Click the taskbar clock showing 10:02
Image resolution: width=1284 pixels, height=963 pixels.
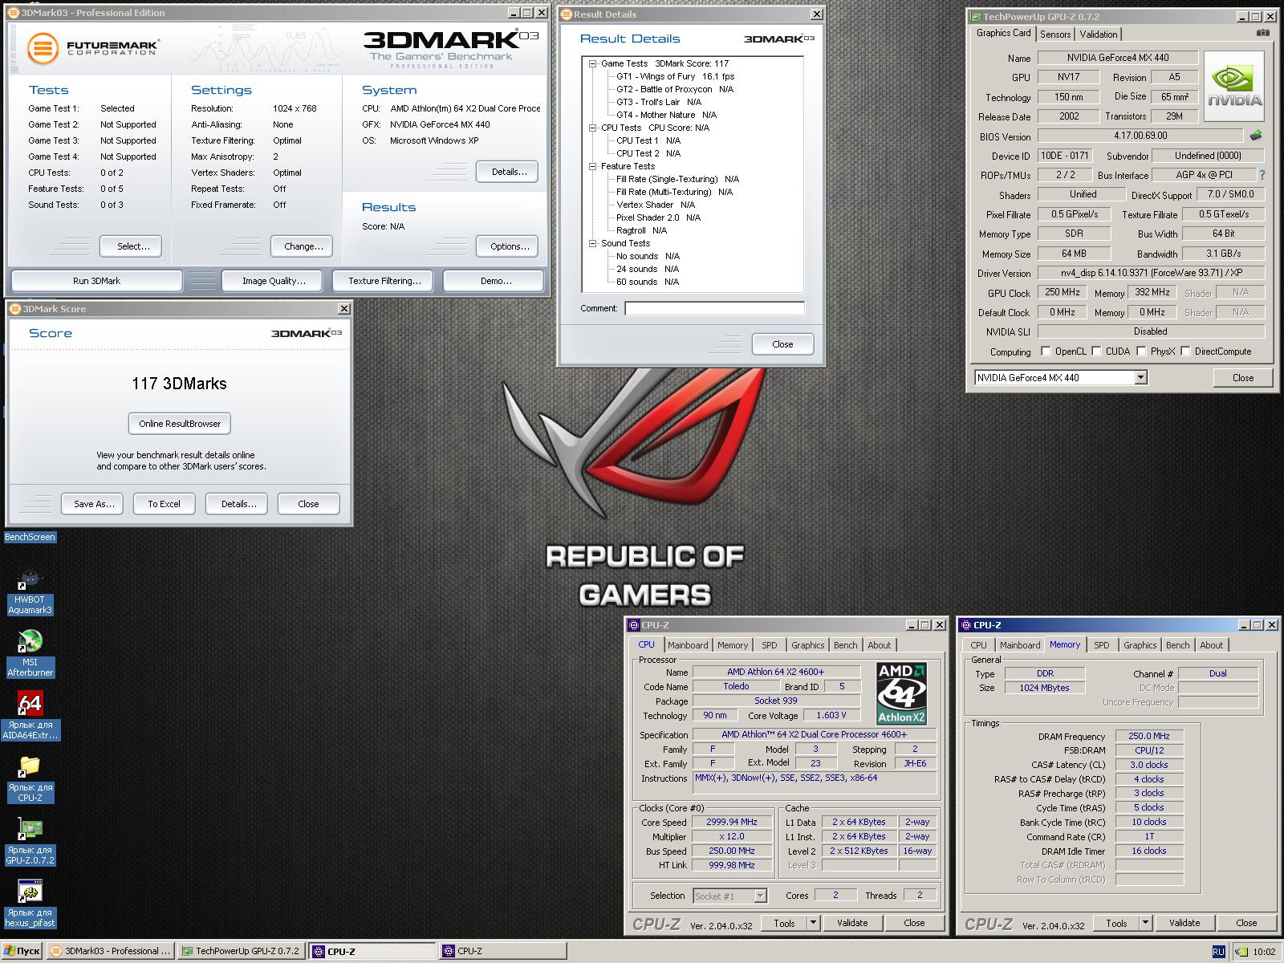click(1264, 952)
